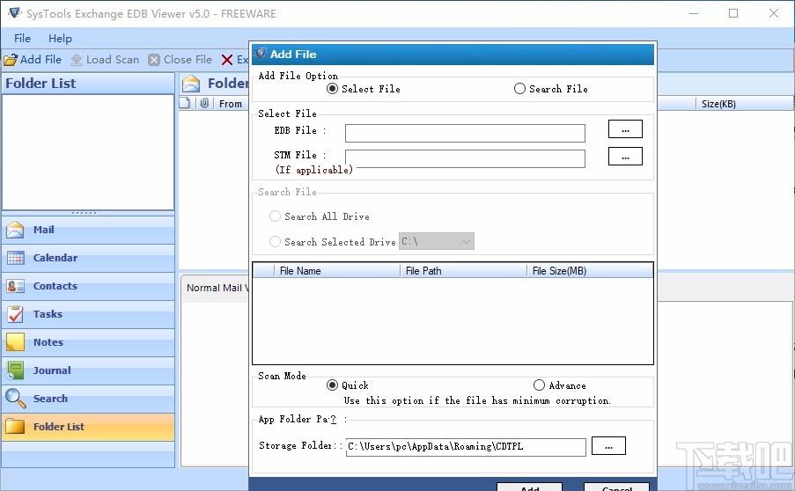This screenshot has height=491, width=795.
Task: Switch to the Normal Mail View tab
Action: (217, 288)
